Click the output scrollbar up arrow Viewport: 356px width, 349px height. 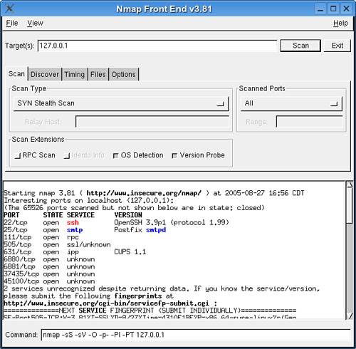(x=349, y=184)
